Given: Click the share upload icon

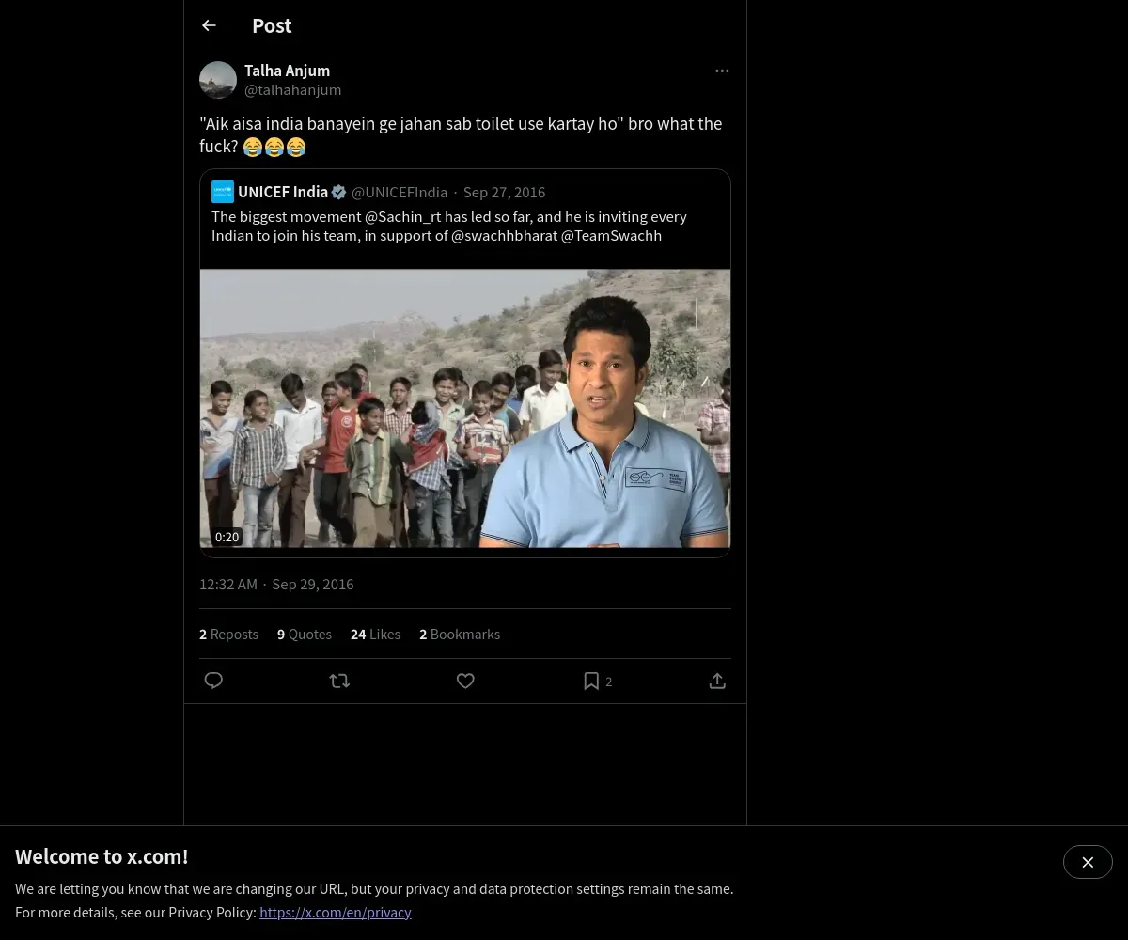Looking at the screenshot, I should pyautogui.click(x=717, y=681).
